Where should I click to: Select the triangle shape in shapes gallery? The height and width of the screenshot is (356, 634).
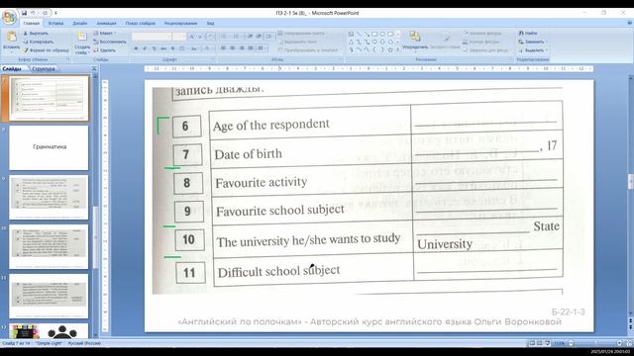click(x=351, y=42)
